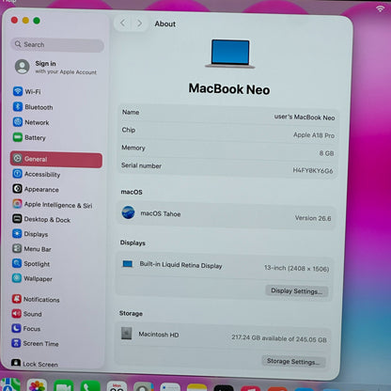Click the Built-in Liquid Retina Display entry

click(180, 265)
